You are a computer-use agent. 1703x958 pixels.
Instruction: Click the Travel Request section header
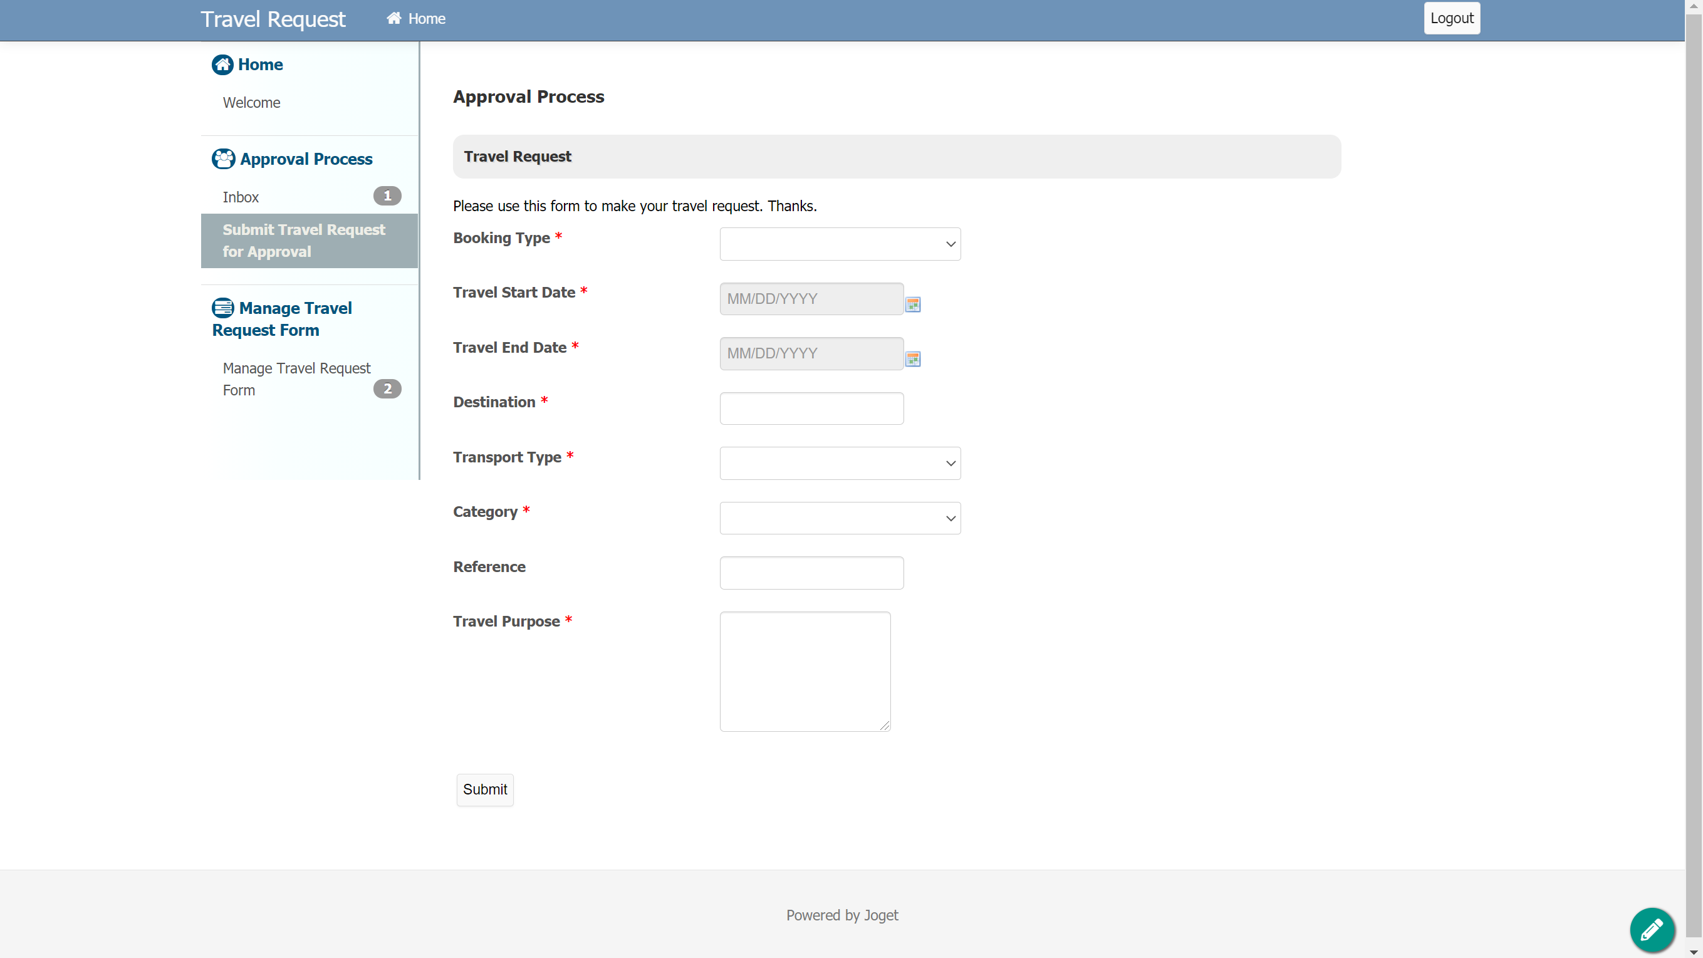click(897, 157)
